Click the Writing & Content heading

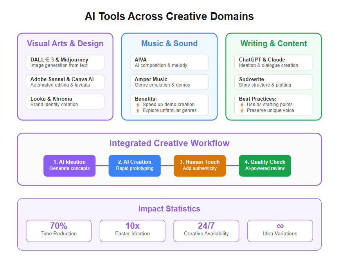click(x=273, y=43)
